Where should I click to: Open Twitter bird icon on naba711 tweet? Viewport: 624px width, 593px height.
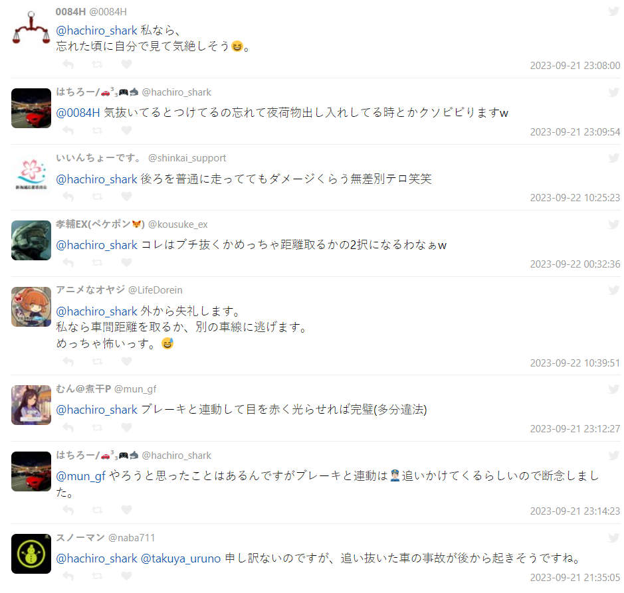click(613, 538)
